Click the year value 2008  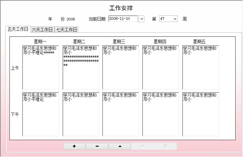click(x=71, y=19)
